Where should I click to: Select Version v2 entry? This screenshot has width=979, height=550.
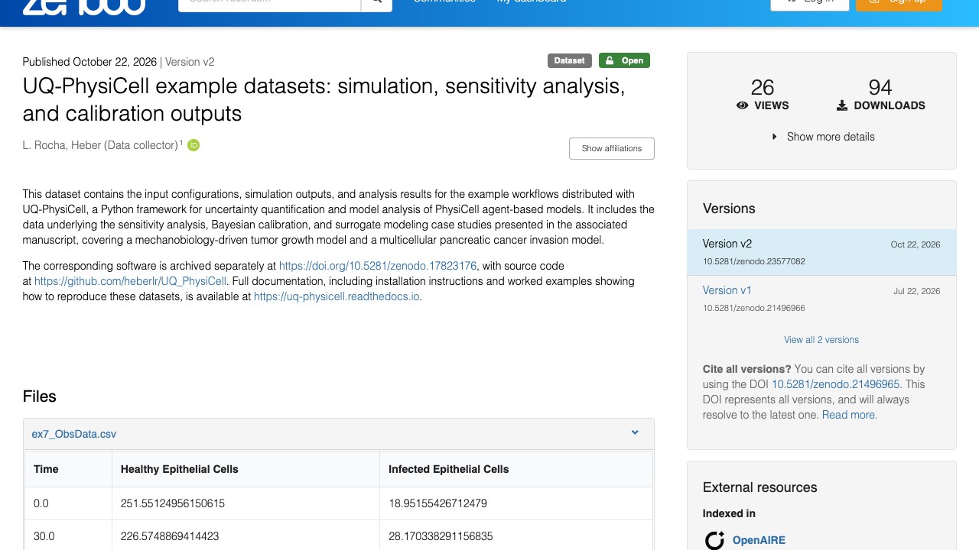(821, 252)
